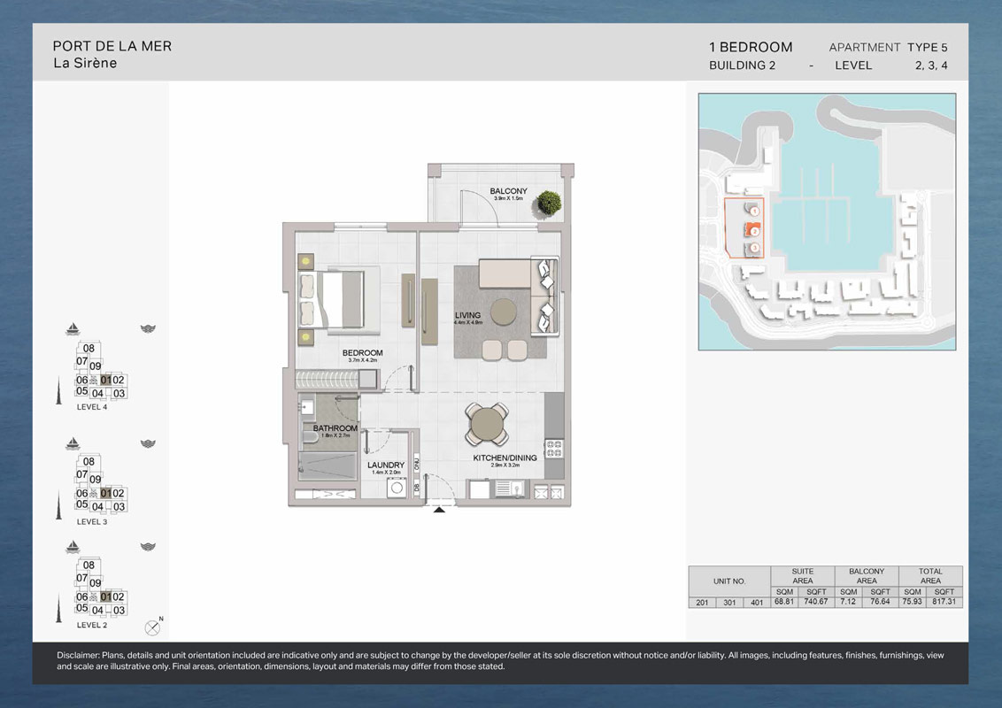
Task: Select unit 03 on the Level 2 plan
Action: (x=119, y=610)
